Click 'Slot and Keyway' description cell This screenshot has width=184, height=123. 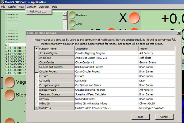click(106, 99)
